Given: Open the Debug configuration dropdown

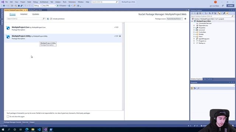Looking at the screenshot, I should pos(38,6).
